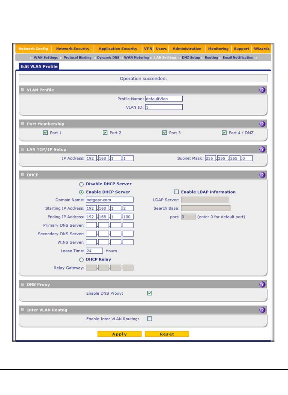Viewport: 288px width, 395px height.
Task: Click first octet of Secondary DNS Server
Action: pos(91,234)
